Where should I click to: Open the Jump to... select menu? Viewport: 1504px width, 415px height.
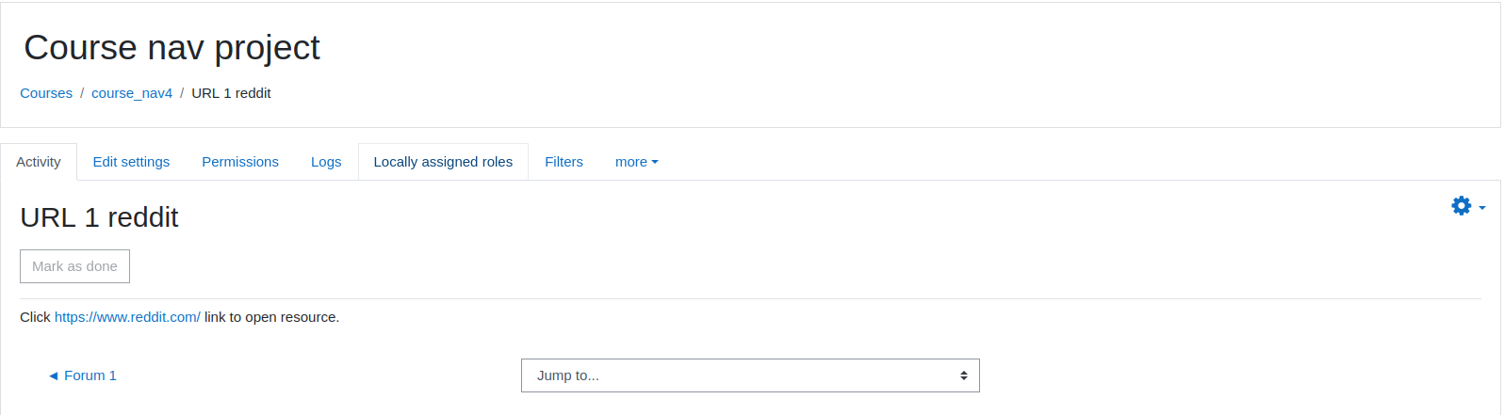coord(750,375)
